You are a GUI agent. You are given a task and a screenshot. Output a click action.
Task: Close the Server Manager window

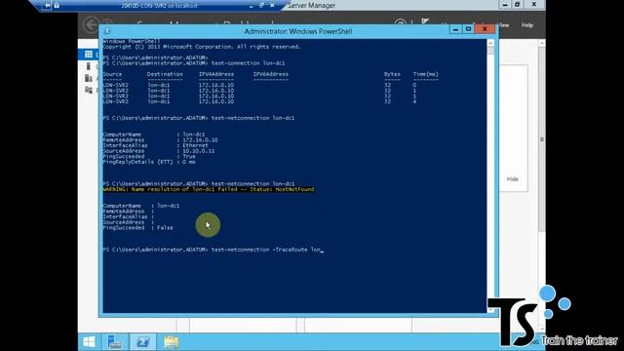(534, 5)
